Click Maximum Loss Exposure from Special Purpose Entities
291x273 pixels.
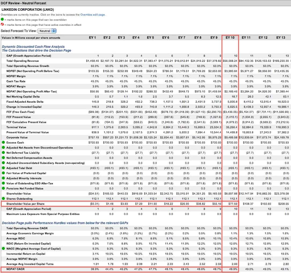click(x=43, y=214)
